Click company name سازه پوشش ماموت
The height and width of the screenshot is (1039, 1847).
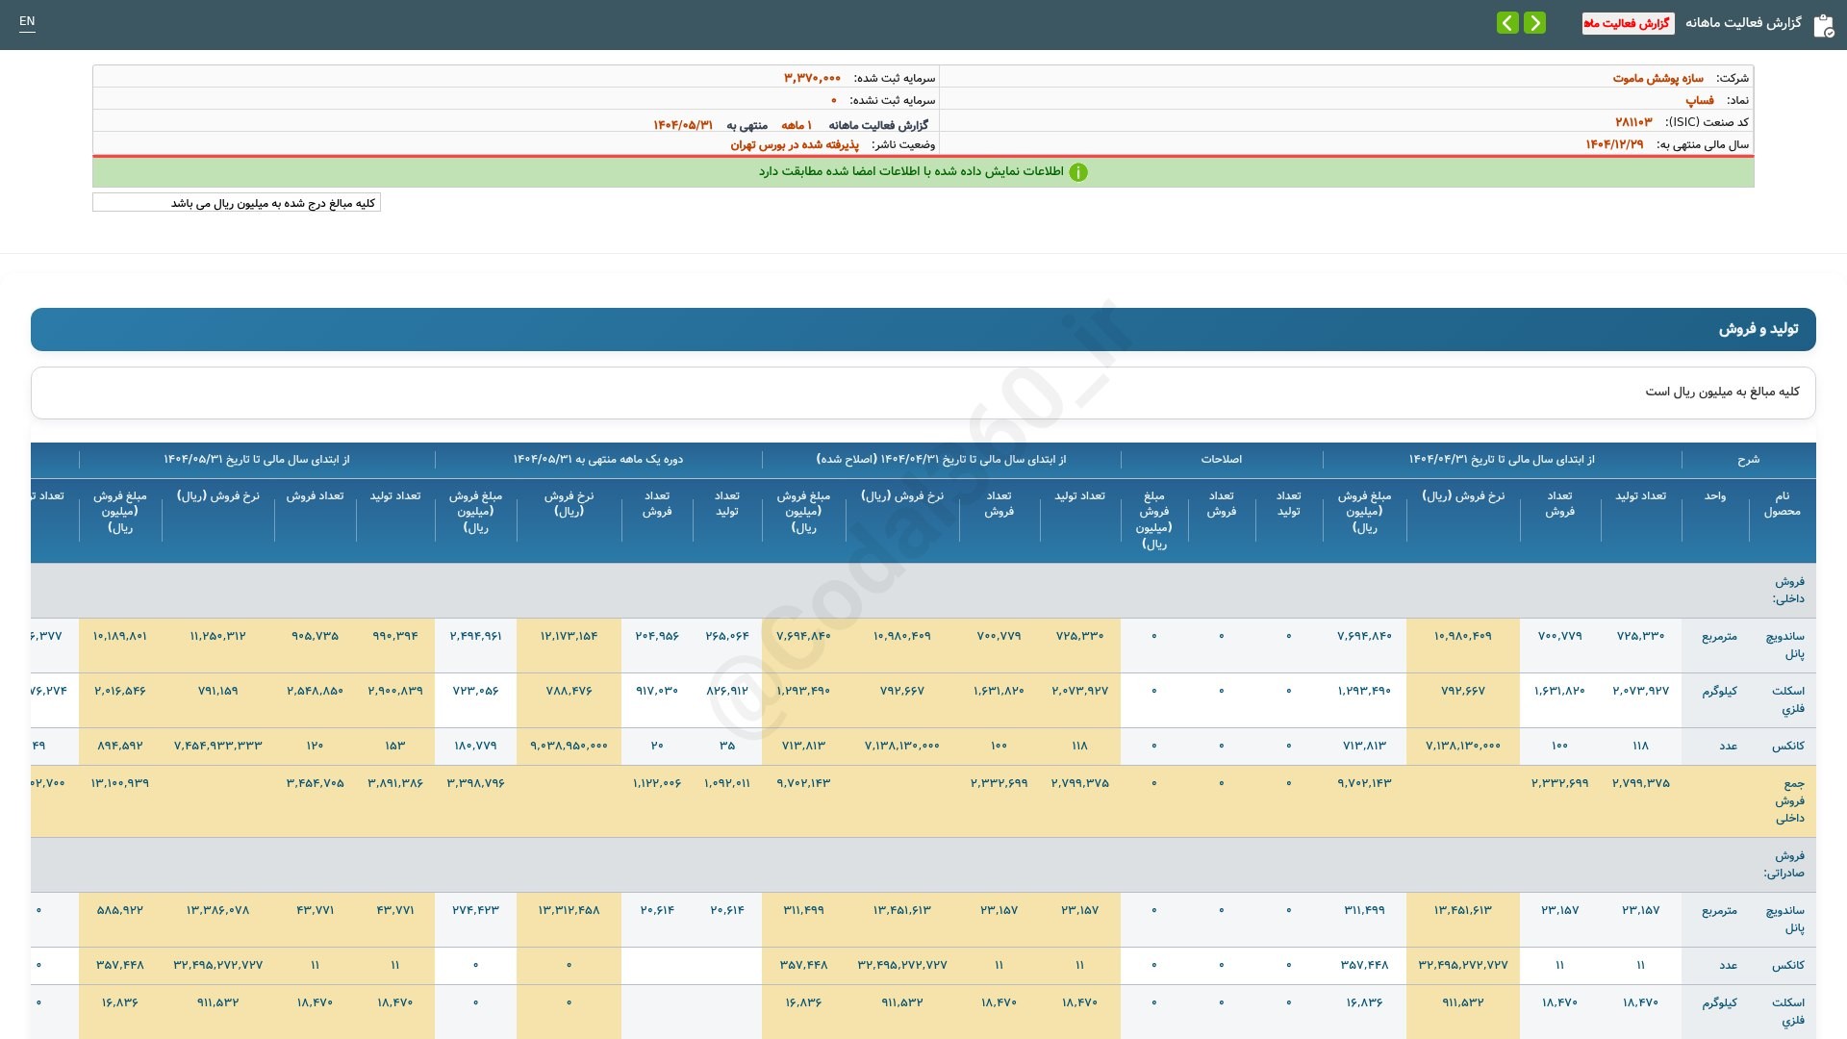(1657, 78)
